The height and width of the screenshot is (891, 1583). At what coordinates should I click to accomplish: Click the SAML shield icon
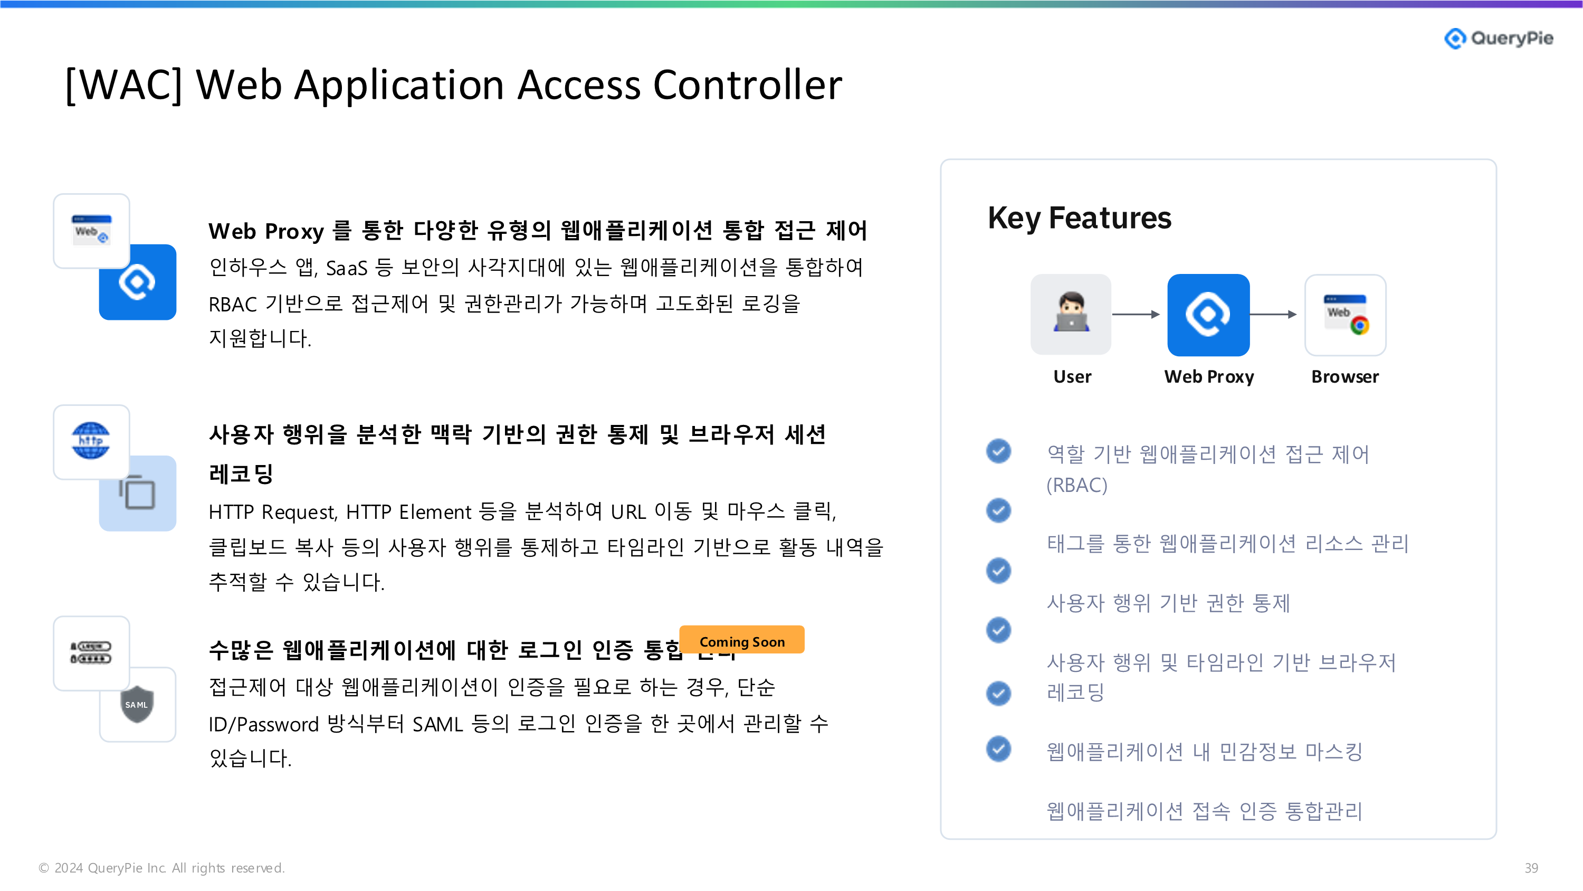137,704
